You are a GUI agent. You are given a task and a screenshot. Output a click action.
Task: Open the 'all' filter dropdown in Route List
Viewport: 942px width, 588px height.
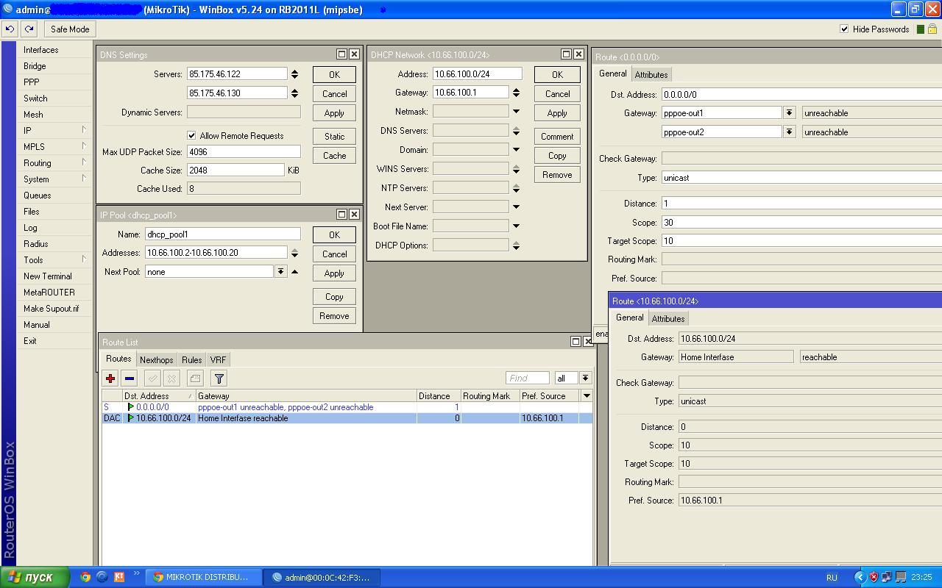(x=585, y=378)
